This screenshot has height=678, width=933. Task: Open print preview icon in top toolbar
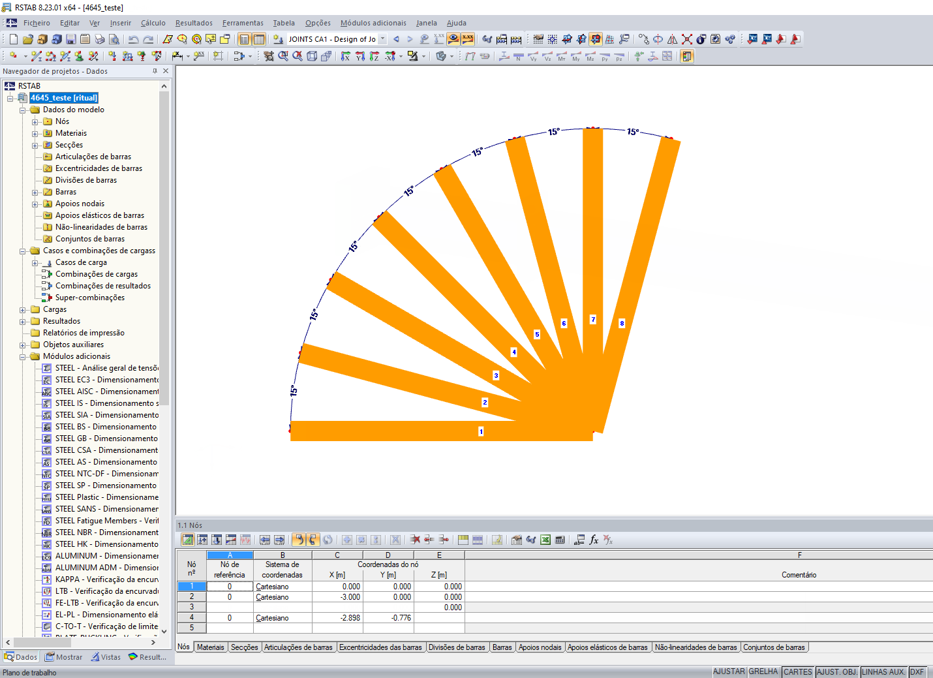(114, 39)
